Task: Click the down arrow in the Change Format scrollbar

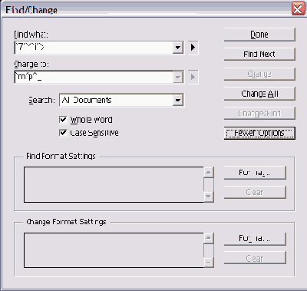Action: click(208, 263)
